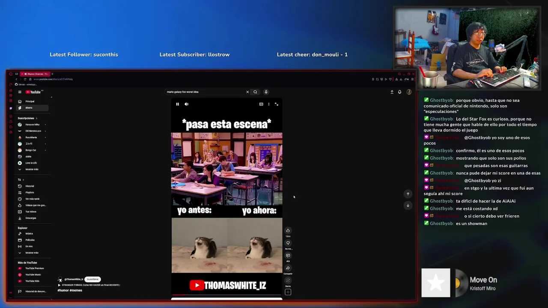This screenshot has width=548, height=308.
Task: Expand Explorar with Mostrar más
Action: pos(33,253)
